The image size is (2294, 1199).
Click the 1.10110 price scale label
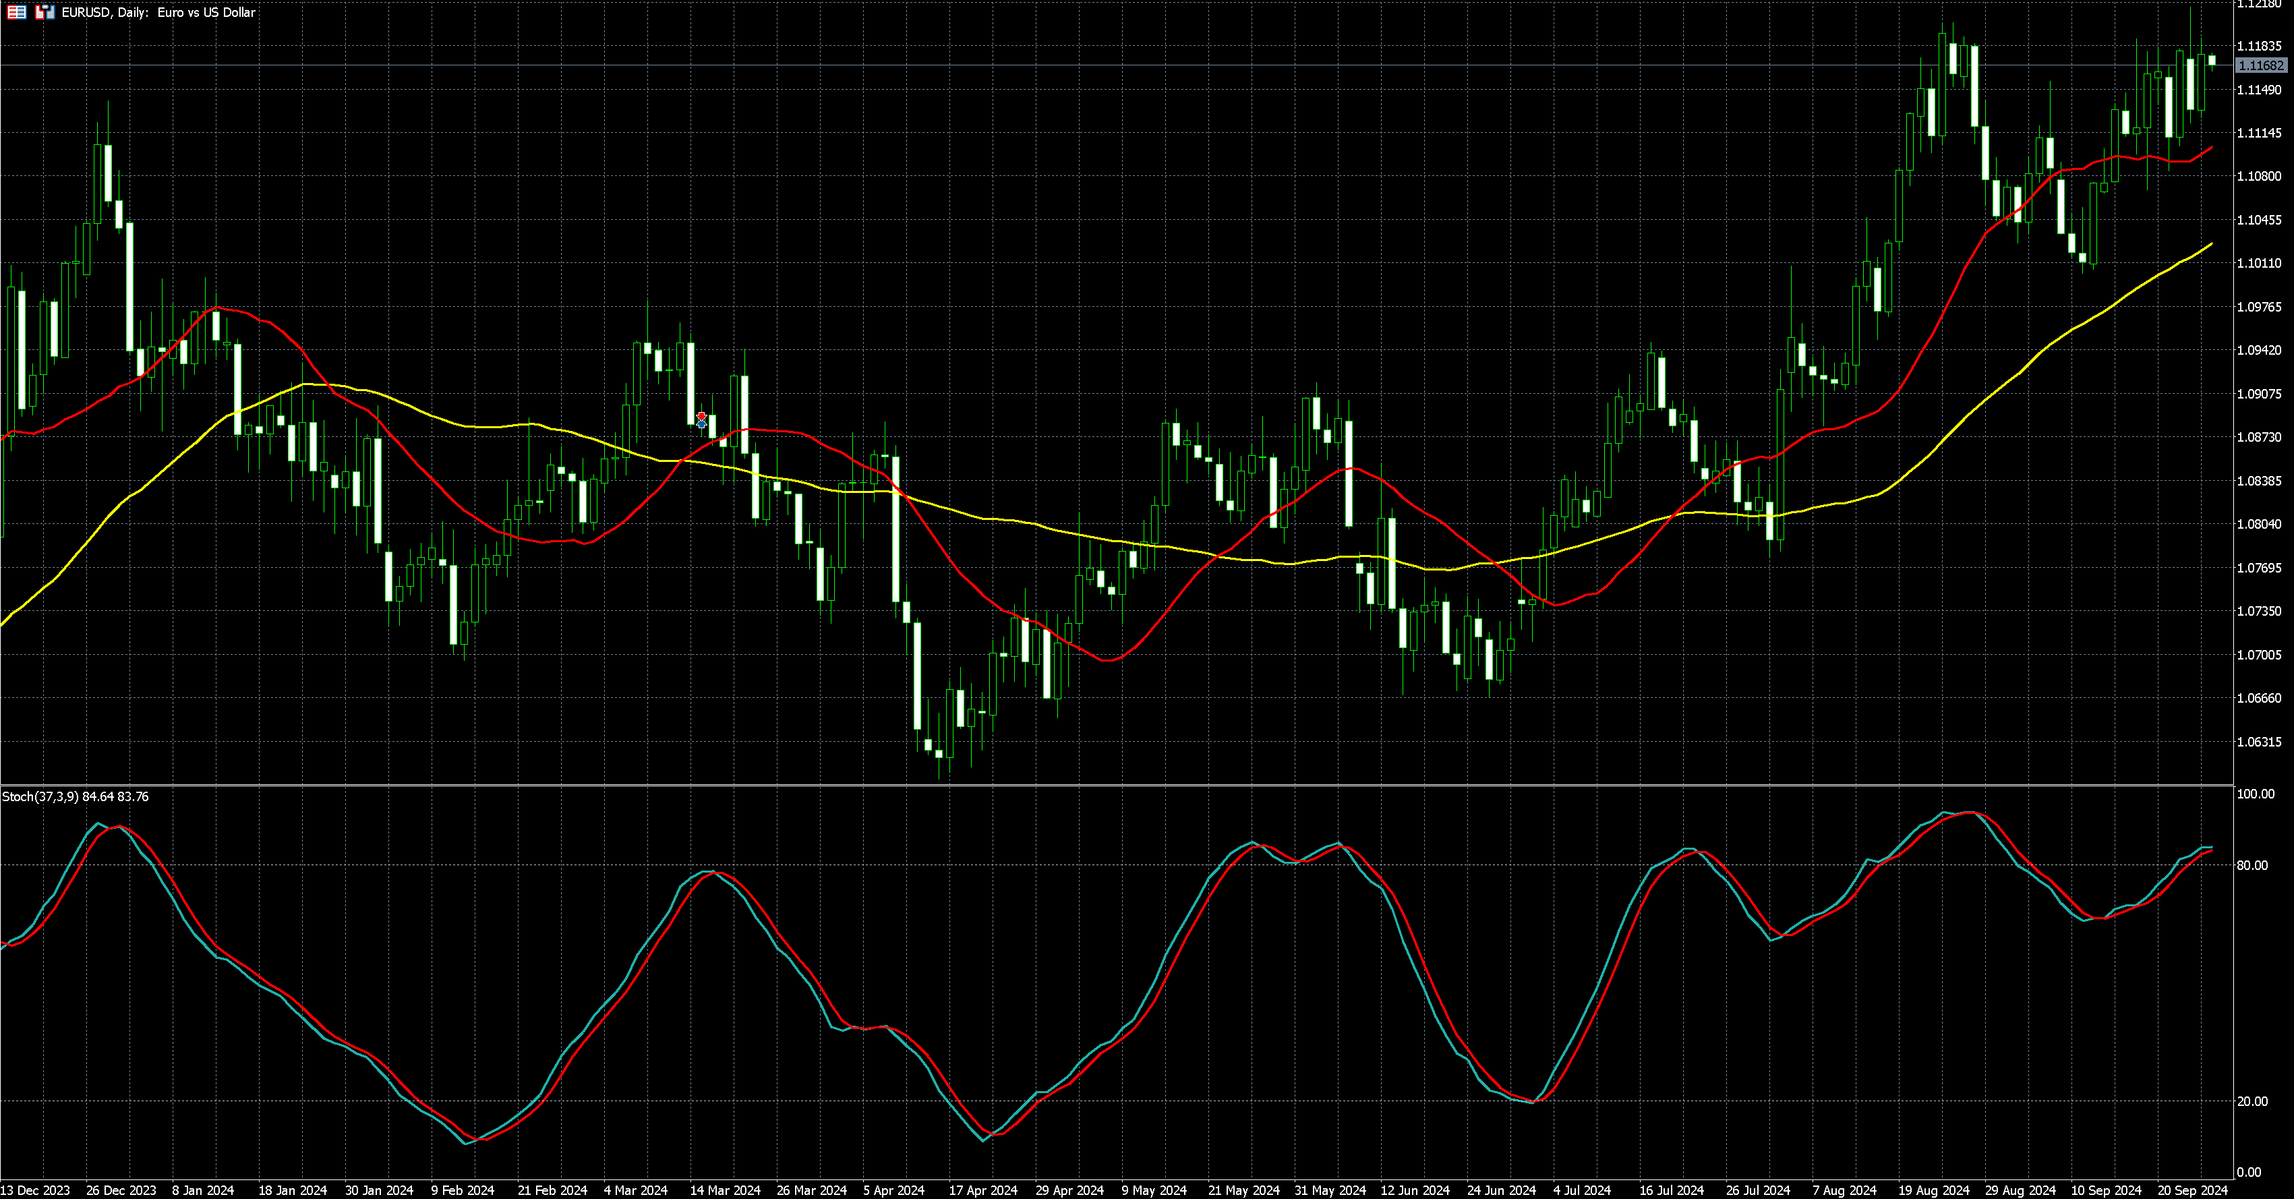[x=2259, y=264]
